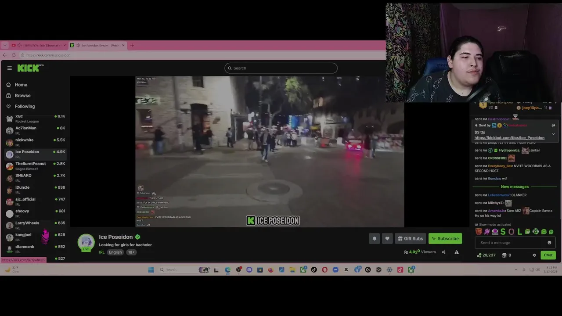This screenshot has width=562, height=316.
Task: Click Lebensraum7 username in chat
Action: click(499, 195)
